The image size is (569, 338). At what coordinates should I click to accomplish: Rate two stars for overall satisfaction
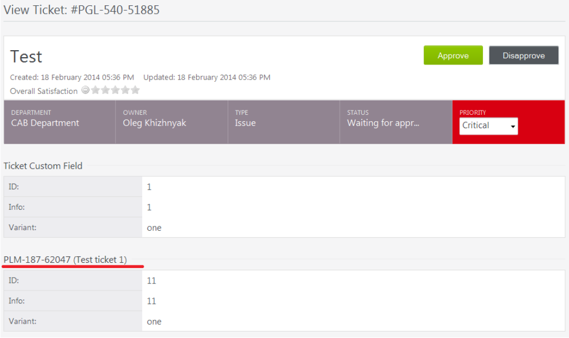click(x=105, y=90)
